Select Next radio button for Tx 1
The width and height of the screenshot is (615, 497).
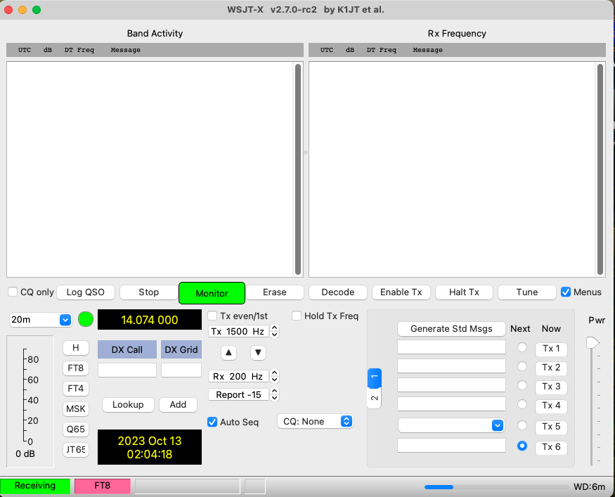coord(522,347)
